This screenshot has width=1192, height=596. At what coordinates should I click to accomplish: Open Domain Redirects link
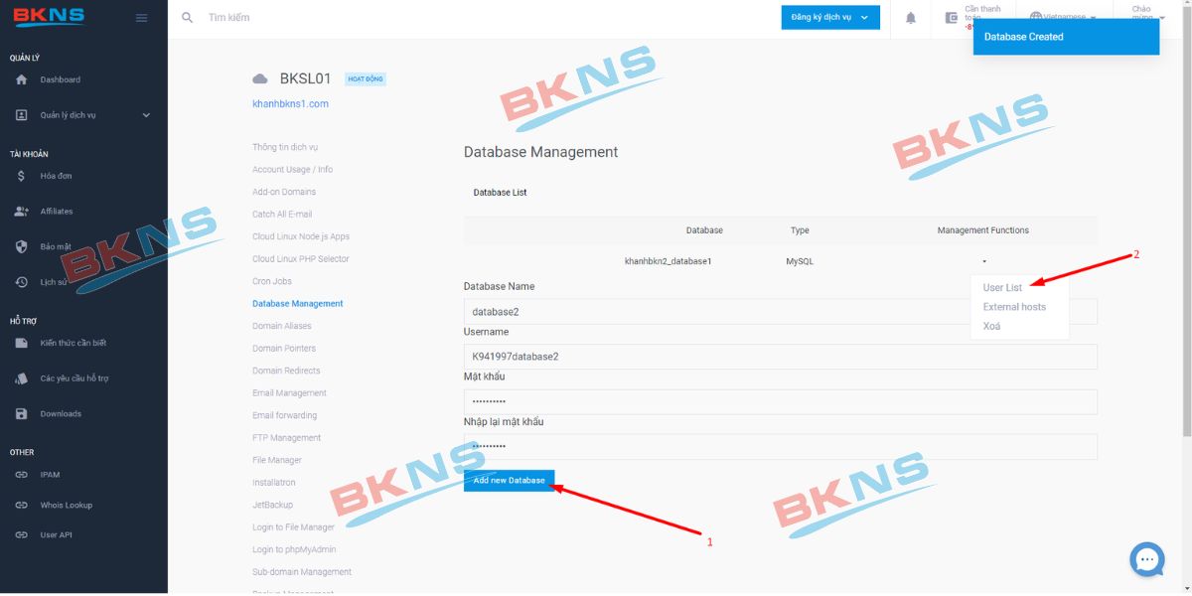[286, 371]
